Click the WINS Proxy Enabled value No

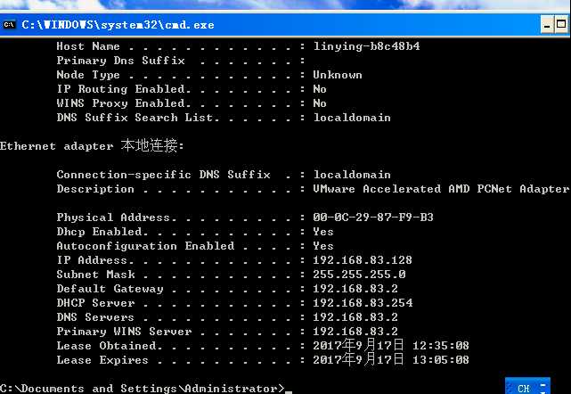coord(320,103)
